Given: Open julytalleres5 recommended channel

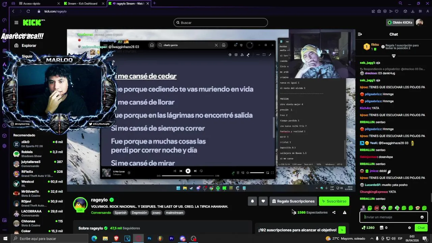Looking at the screenshot, I should 38,164.
